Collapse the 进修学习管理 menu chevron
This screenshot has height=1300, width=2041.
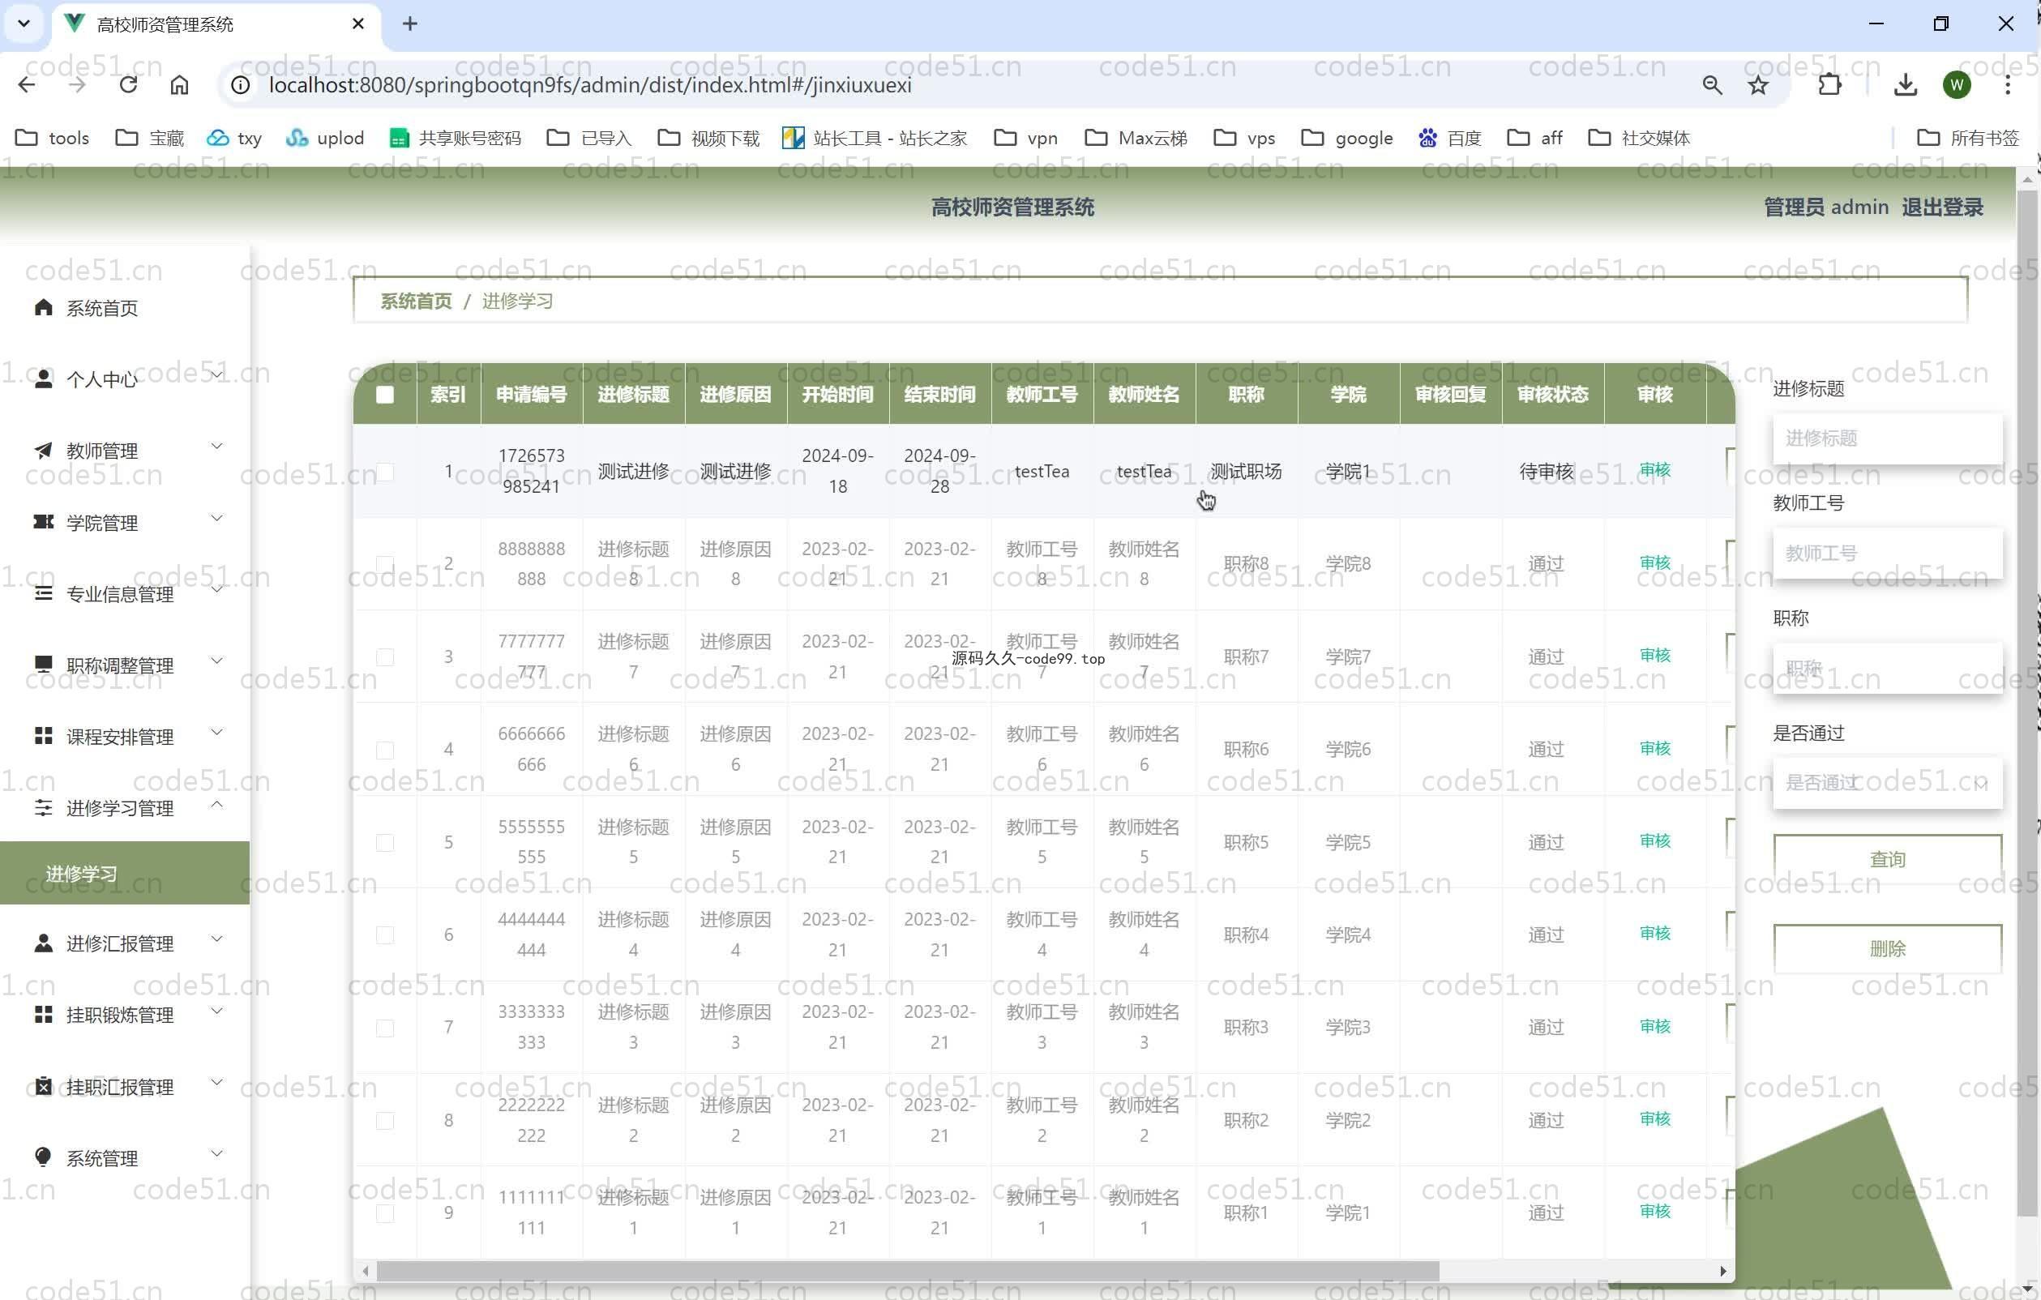point(217,803)
